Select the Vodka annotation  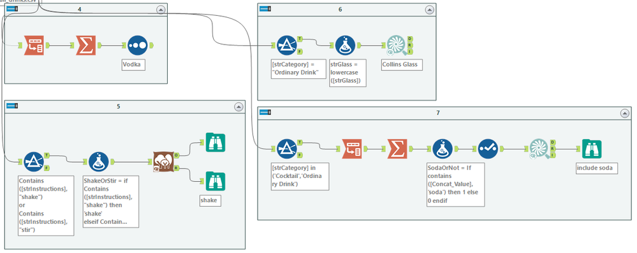pos(134,65)
